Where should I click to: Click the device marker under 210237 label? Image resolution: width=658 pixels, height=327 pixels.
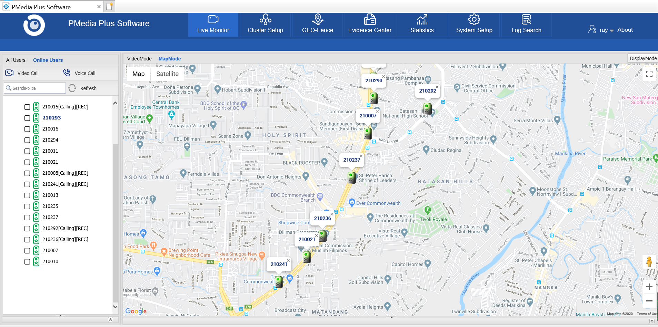352,177
